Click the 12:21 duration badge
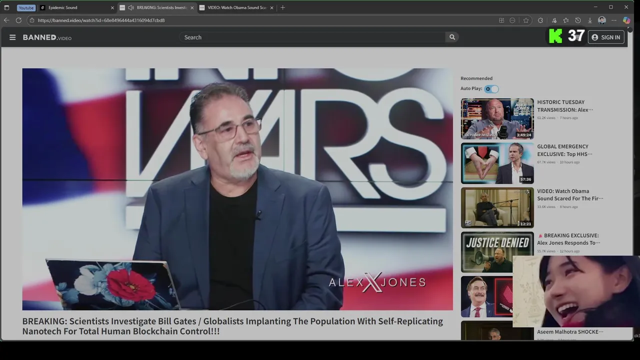 (x=525, y=224)
